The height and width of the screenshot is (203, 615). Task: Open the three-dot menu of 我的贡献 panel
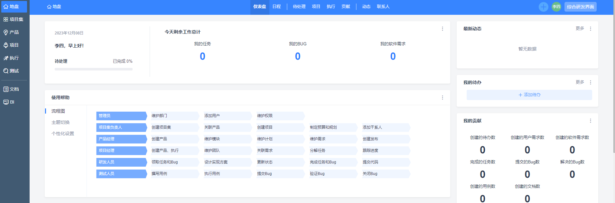click(591, 121)
